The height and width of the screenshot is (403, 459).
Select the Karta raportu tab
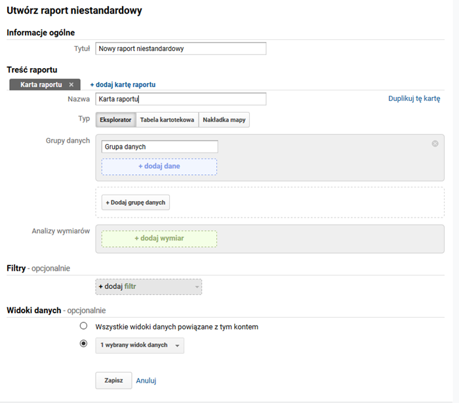(41, 85)
